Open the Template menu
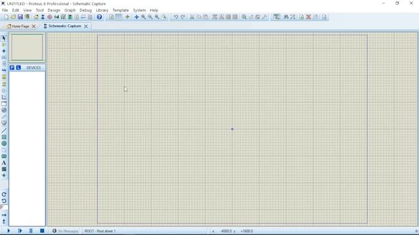Image resolution: width=419 pixels, height=235 pixels. click(x=120, y=10)
